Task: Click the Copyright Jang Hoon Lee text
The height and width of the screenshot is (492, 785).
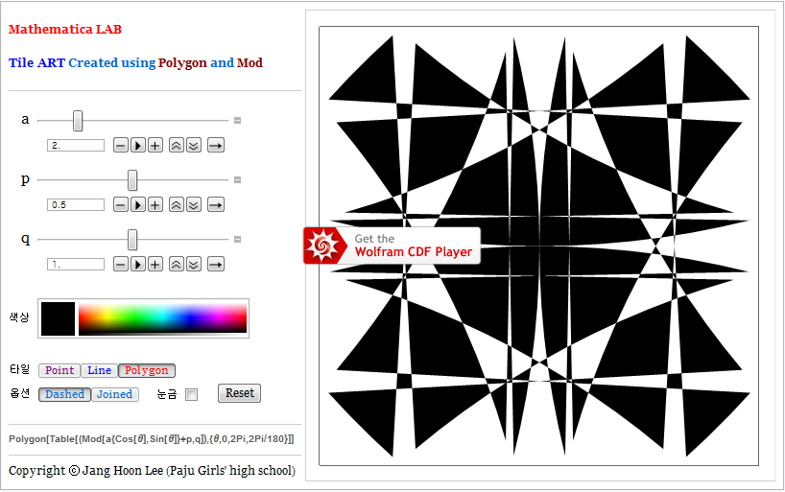Action: [x=152, y=471]
